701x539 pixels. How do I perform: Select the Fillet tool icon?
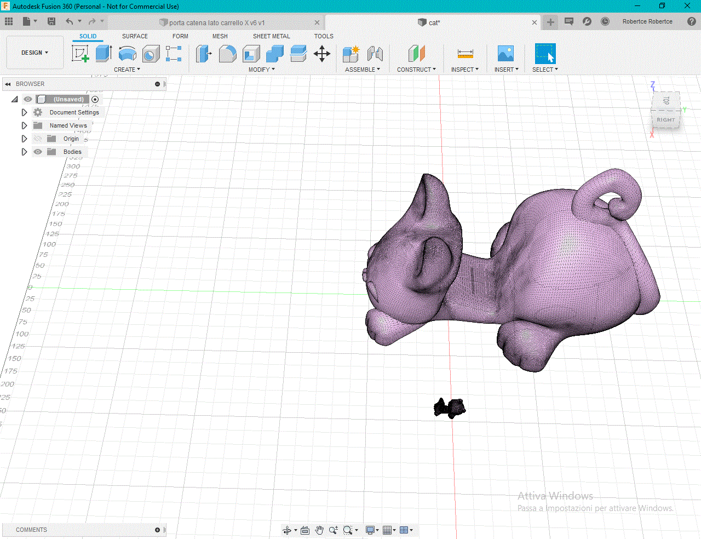(x=227, y=54)
